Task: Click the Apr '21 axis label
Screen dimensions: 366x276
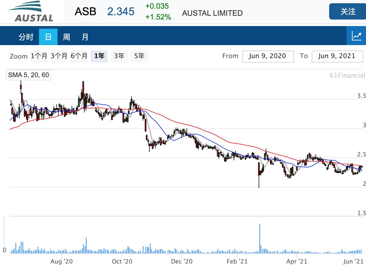Action: point(297,261)
